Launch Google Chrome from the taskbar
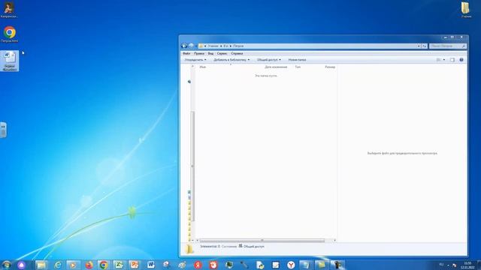The width and height of the screenshot is (481, 270). 104,265
